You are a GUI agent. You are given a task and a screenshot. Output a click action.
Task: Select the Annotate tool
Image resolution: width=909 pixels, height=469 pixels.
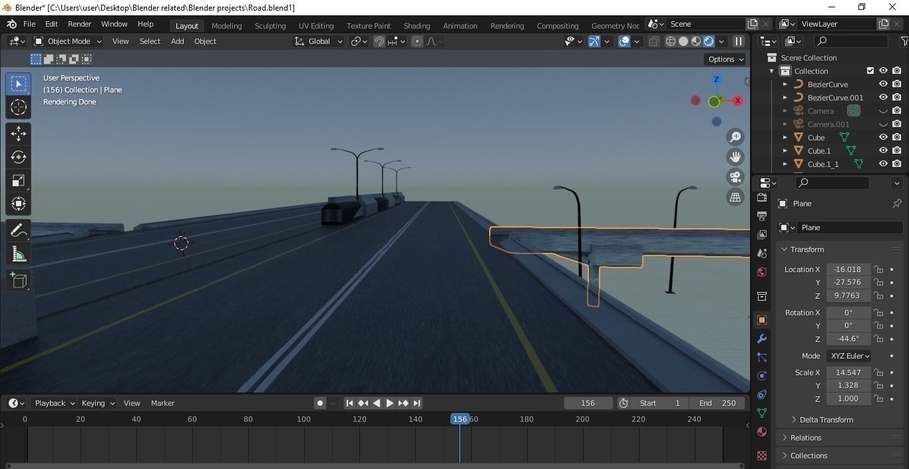coord(19,230)
